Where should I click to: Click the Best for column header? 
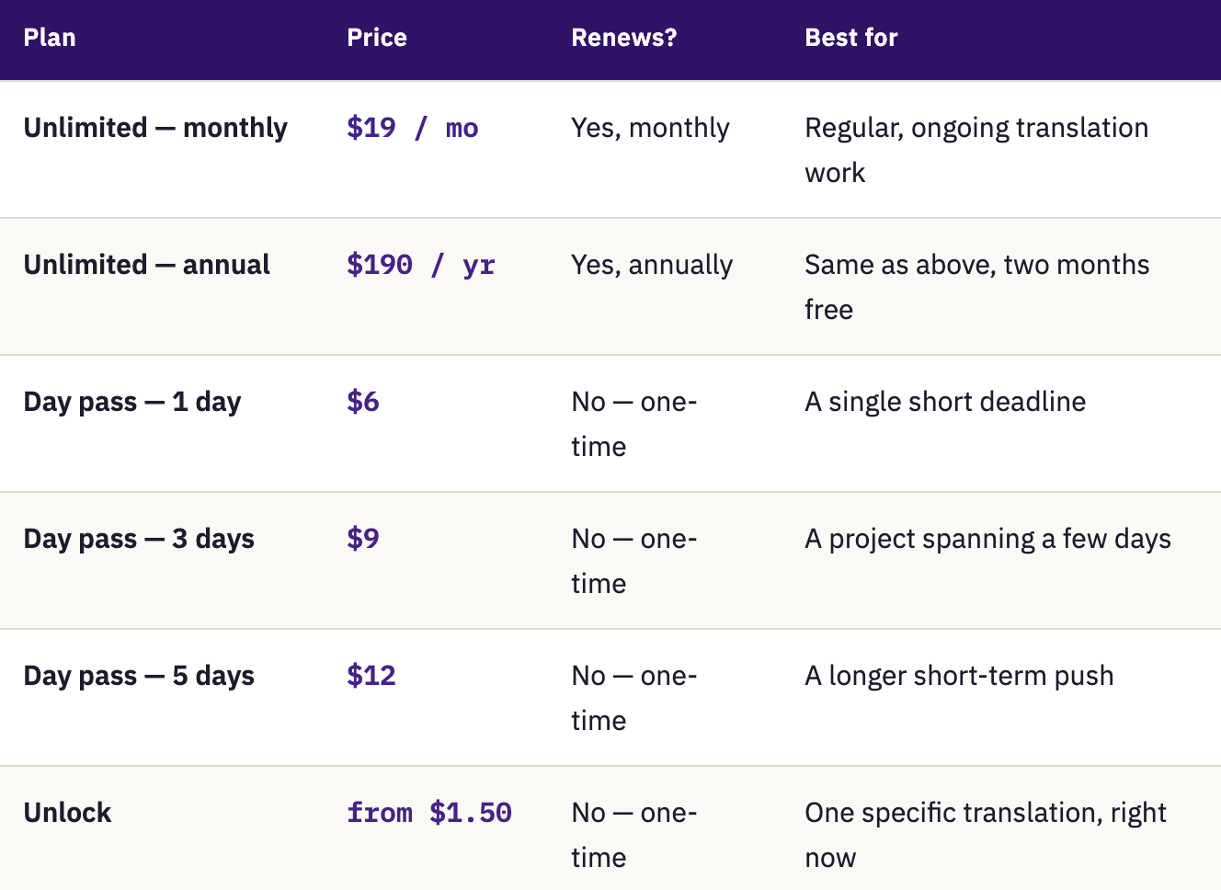click(x=851, y=38)
